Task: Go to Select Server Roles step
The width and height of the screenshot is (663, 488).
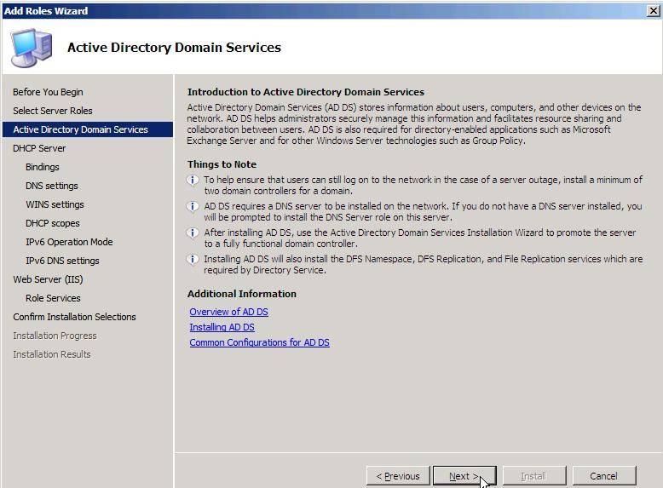Action: [53, 111]
